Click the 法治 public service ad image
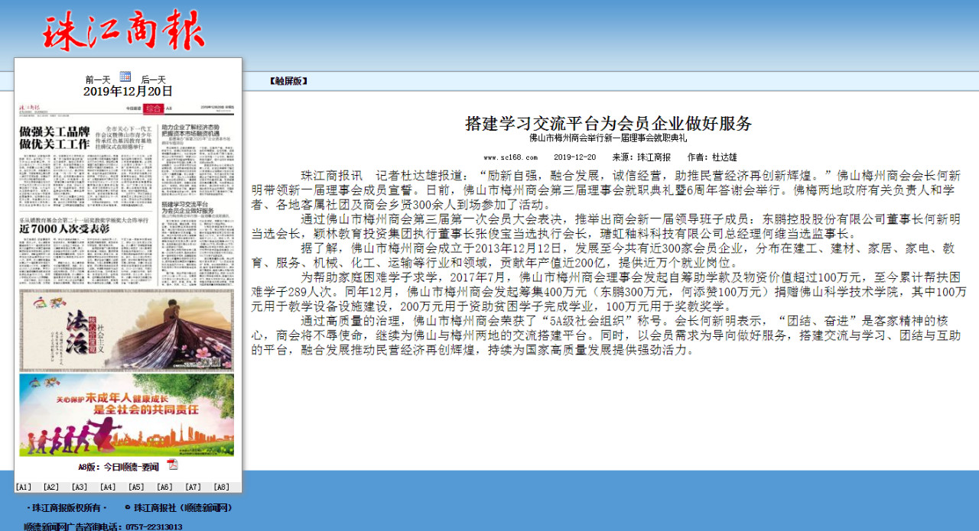This screenshot has width=979, height=531. pos(126,330)
